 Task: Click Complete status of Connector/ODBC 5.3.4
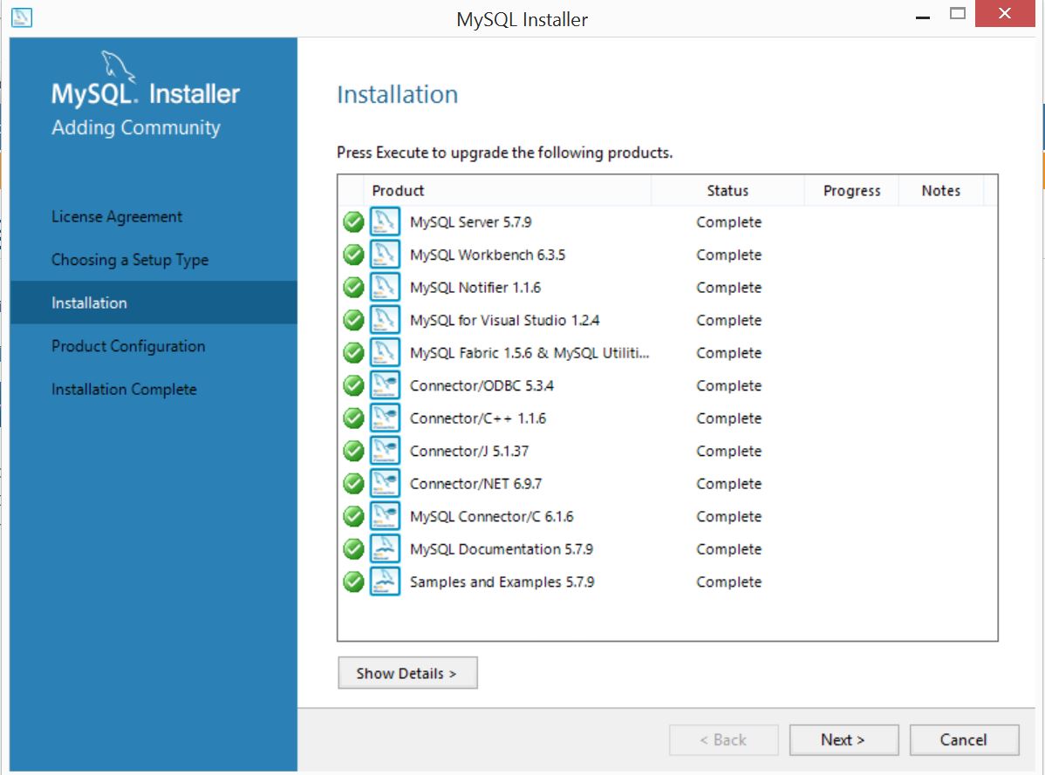728,384
